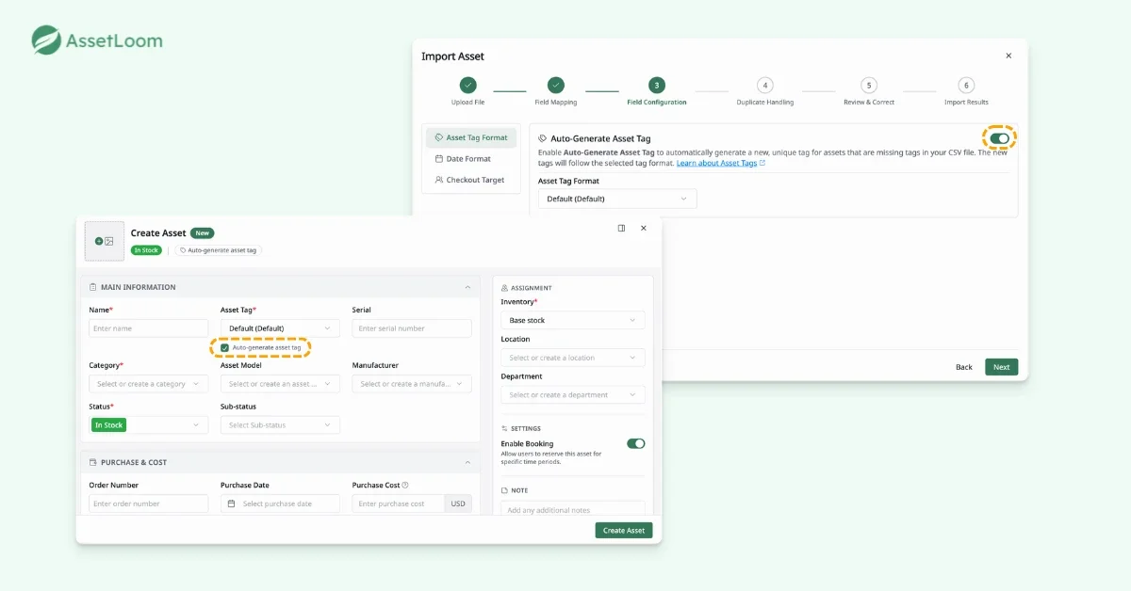This screenshot has height=591, width=1131.
Task: Click the New badge next to Create Asset
Action: 203,232
